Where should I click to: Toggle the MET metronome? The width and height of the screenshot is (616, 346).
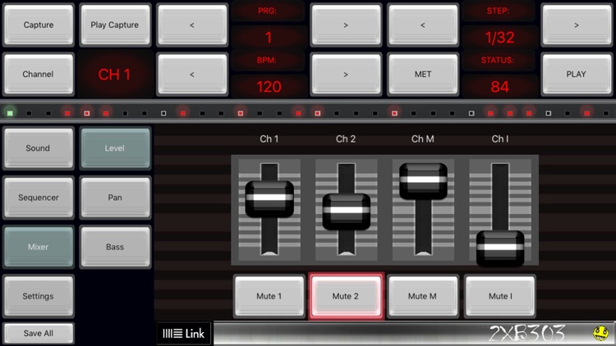tap(423, 74)
